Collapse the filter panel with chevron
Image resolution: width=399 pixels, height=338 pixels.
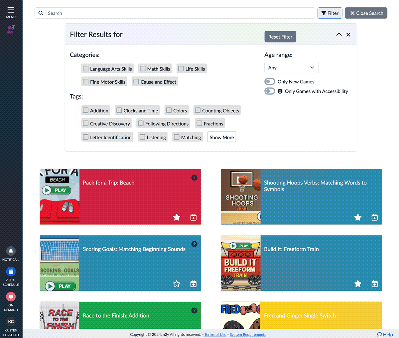(x=339, y=35)
